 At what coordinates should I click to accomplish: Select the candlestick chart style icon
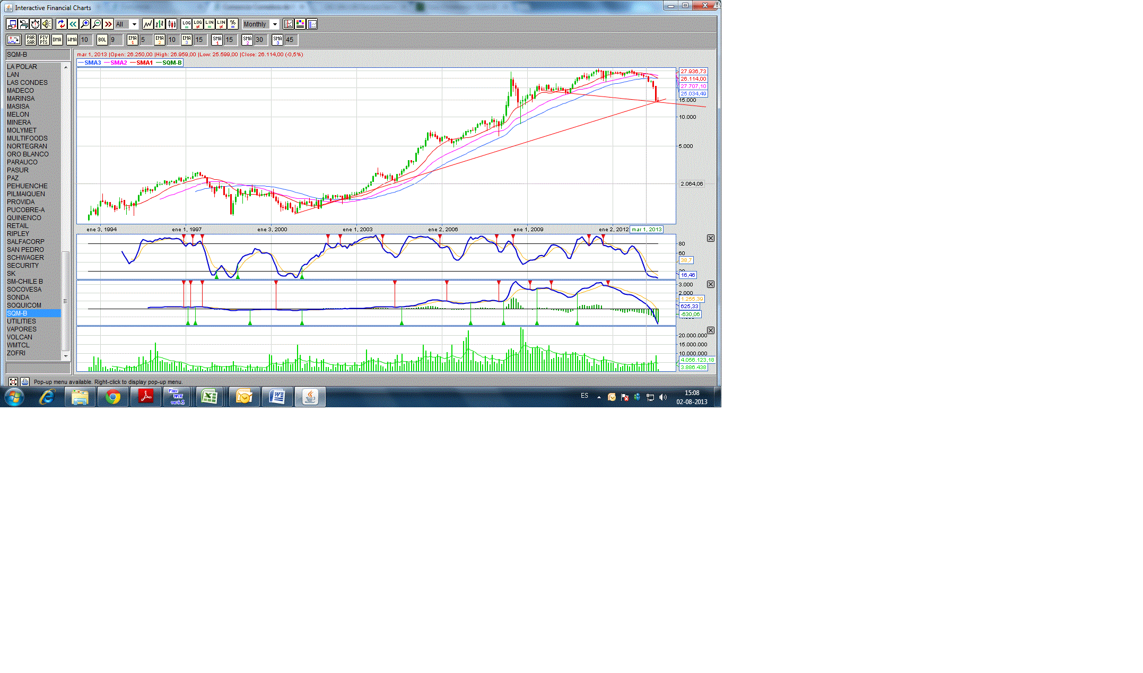(172, 24)
